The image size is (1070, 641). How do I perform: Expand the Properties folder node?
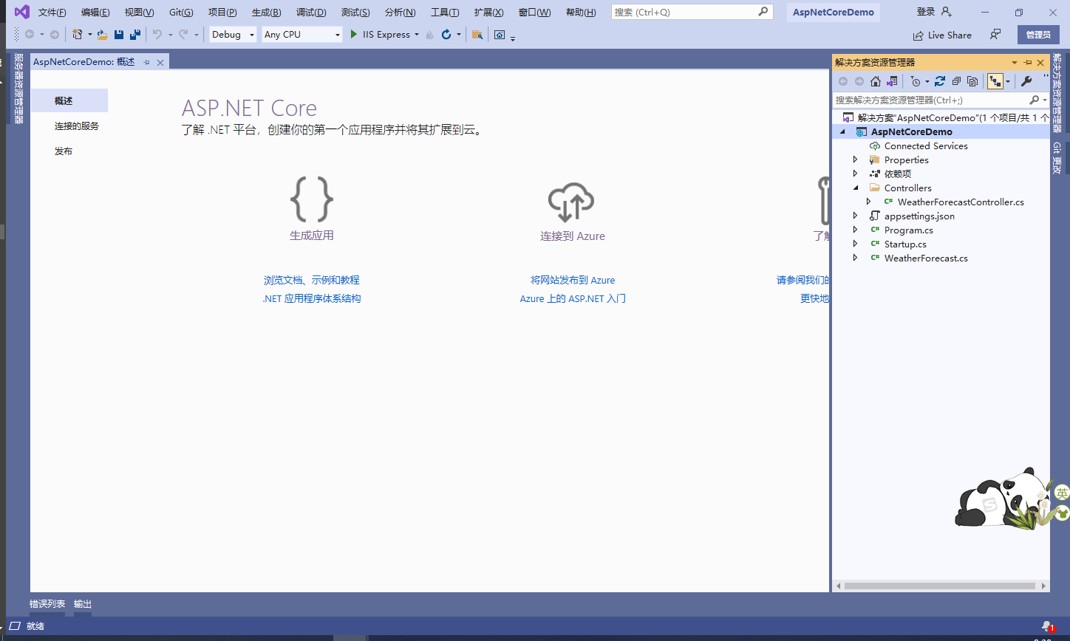point(856,160)
